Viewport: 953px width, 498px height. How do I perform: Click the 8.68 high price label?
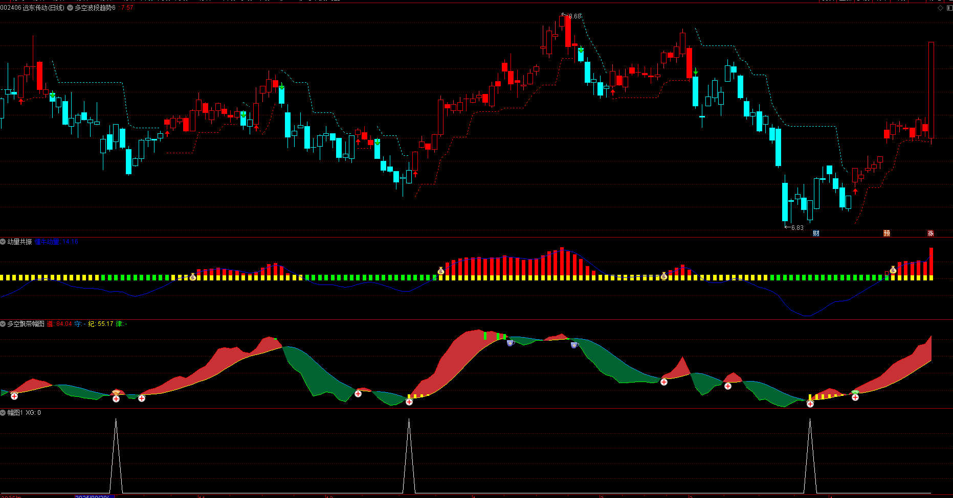(575, 16)
